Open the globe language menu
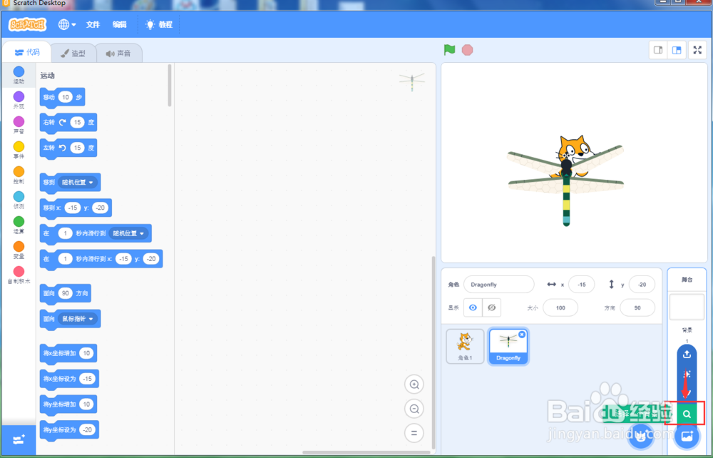The image size is (713, 458). tap(67, 24)
